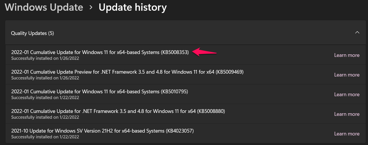This screenshot has height=145, width=368.
Task: Click the Update history page title
Action: (x=132, y=7)
